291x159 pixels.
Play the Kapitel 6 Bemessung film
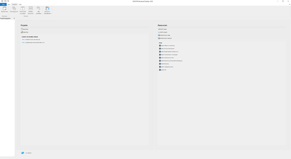click(164, 64)
